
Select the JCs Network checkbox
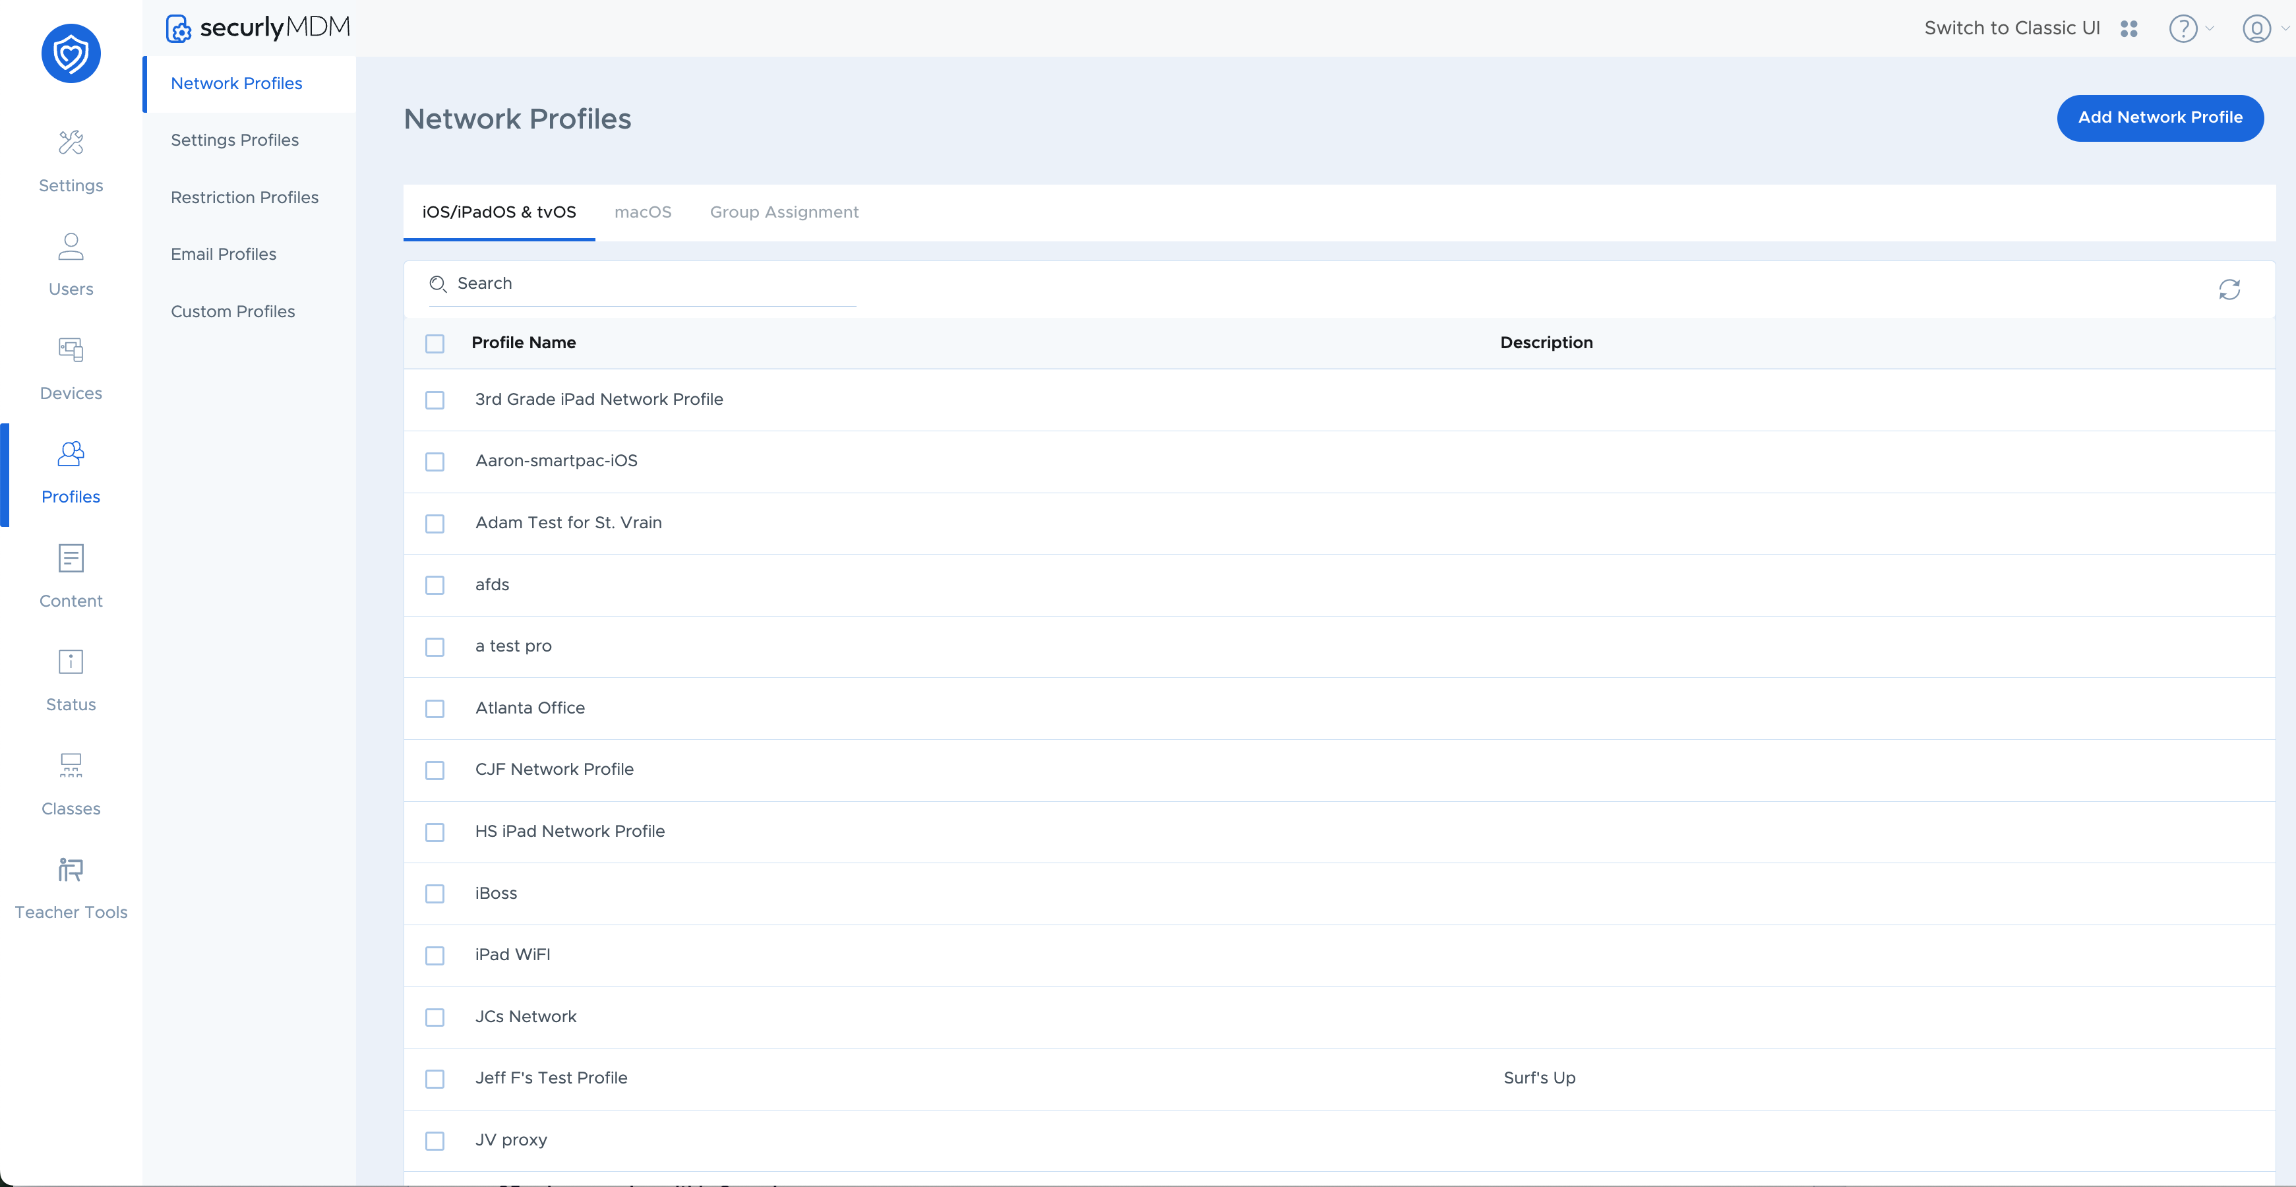pyautogui.click(x=435, y=1017)
